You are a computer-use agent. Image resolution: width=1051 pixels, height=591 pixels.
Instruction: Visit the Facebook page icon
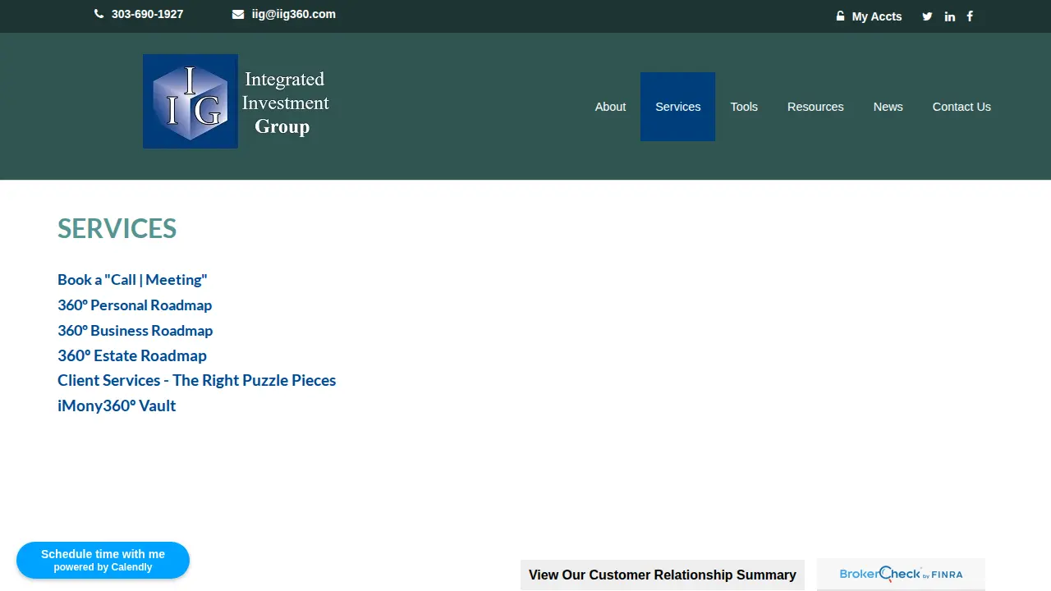[970, 16]
